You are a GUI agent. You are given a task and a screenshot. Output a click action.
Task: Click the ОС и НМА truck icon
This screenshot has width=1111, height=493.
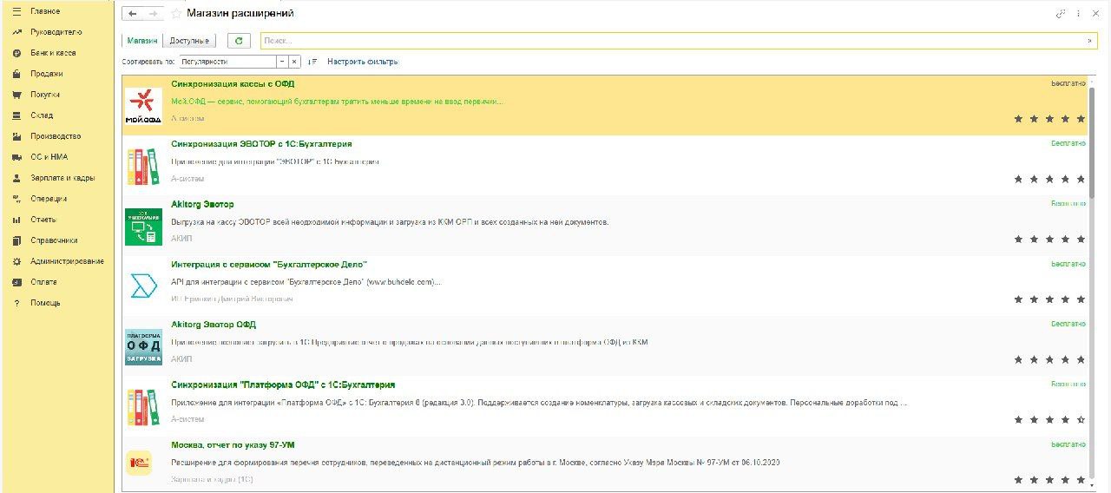[16, 157]
